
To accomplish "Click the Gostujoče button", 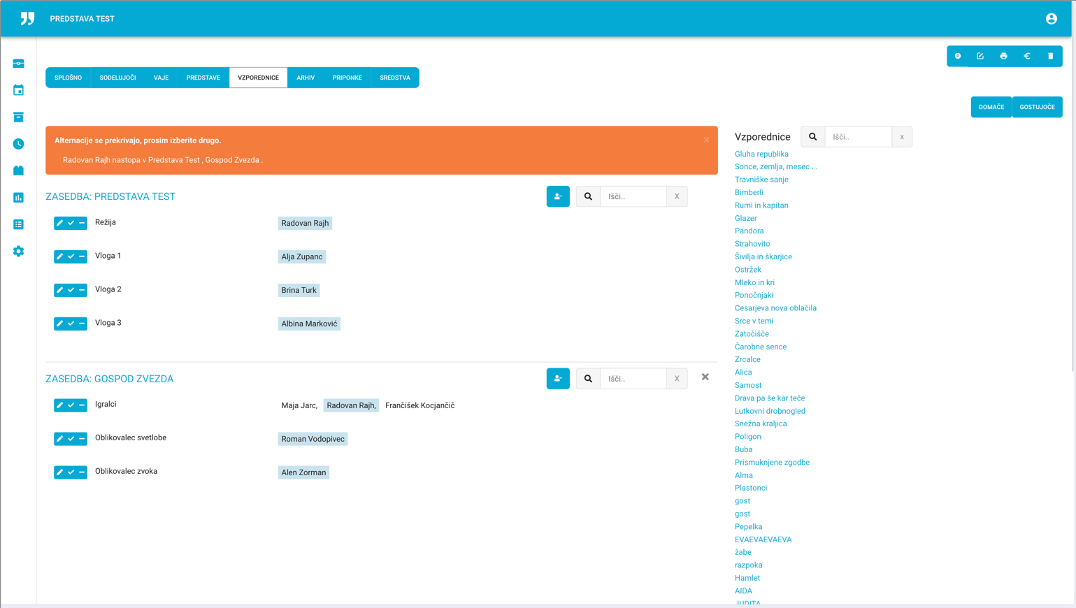I will coord(1037,107).
